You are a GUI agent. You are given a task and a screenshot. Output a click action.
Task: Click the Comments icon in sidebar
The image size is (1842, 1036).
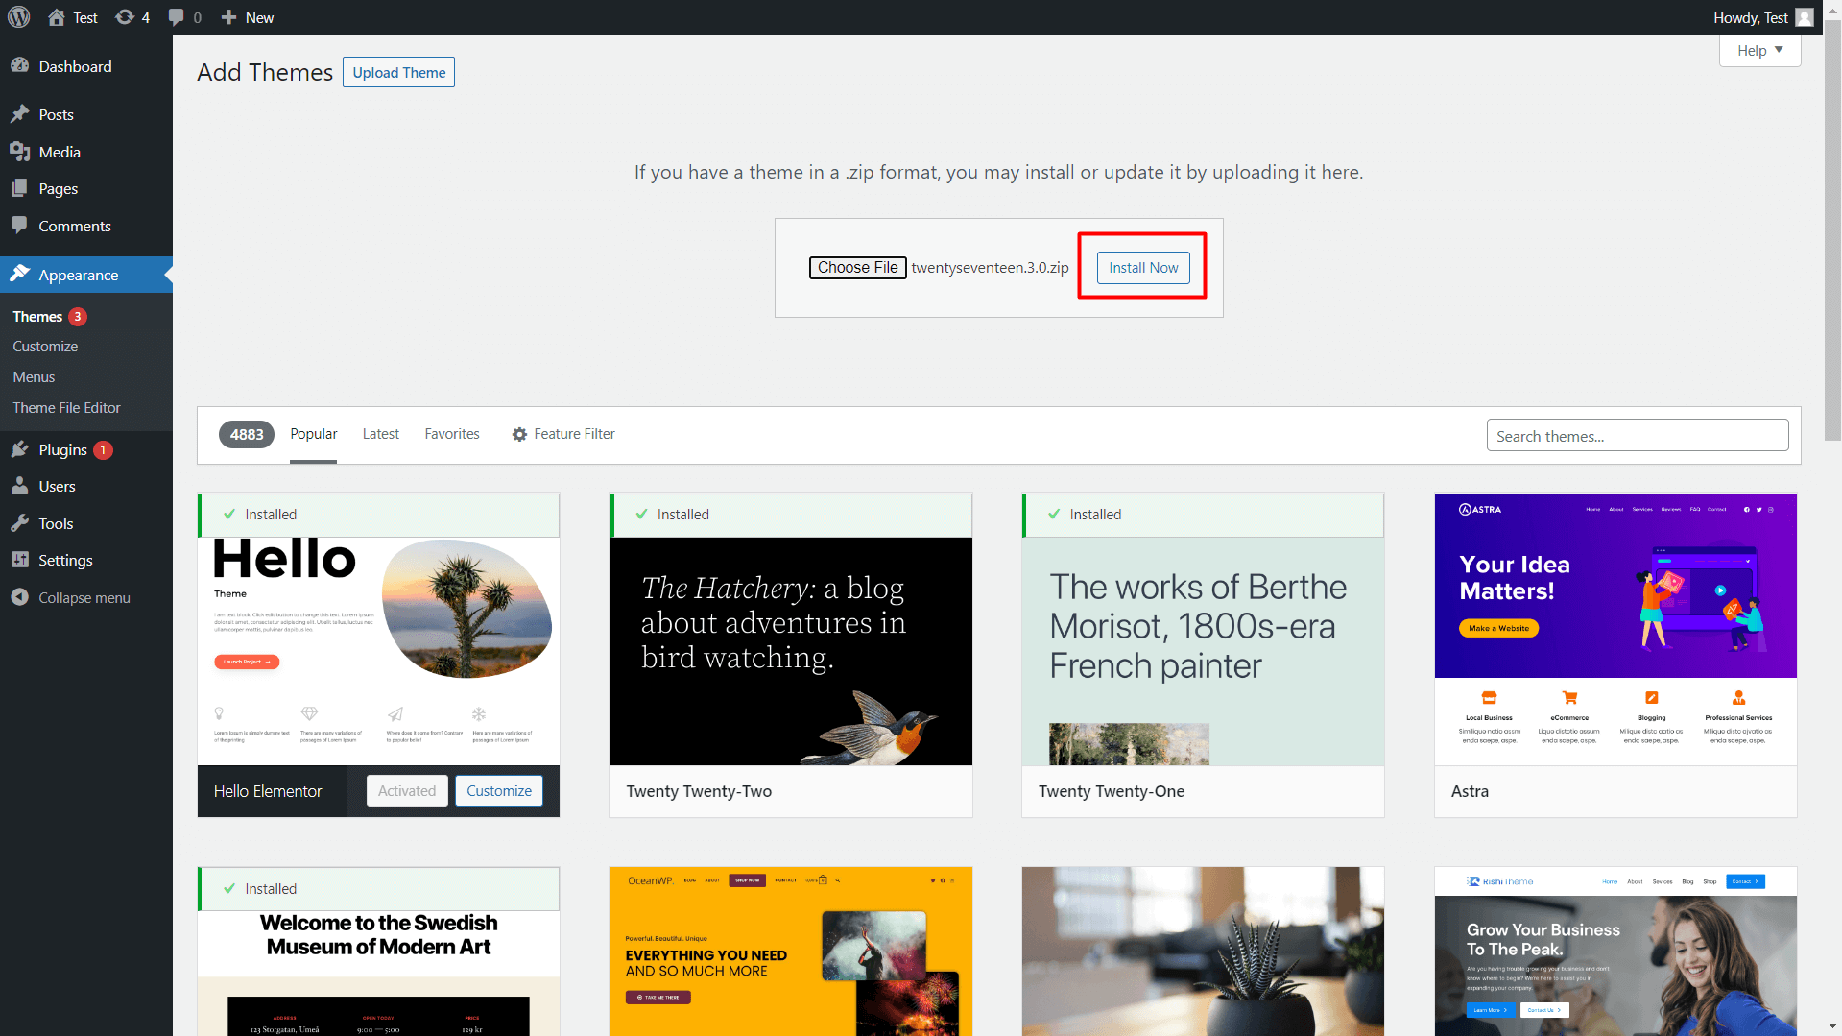point(19,226)
